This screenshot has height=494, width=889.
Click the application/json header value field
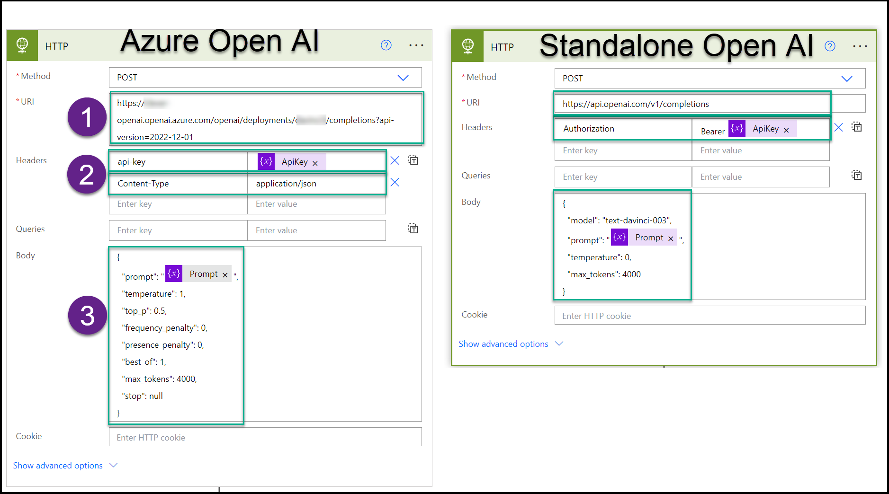(x=316, y=184)
